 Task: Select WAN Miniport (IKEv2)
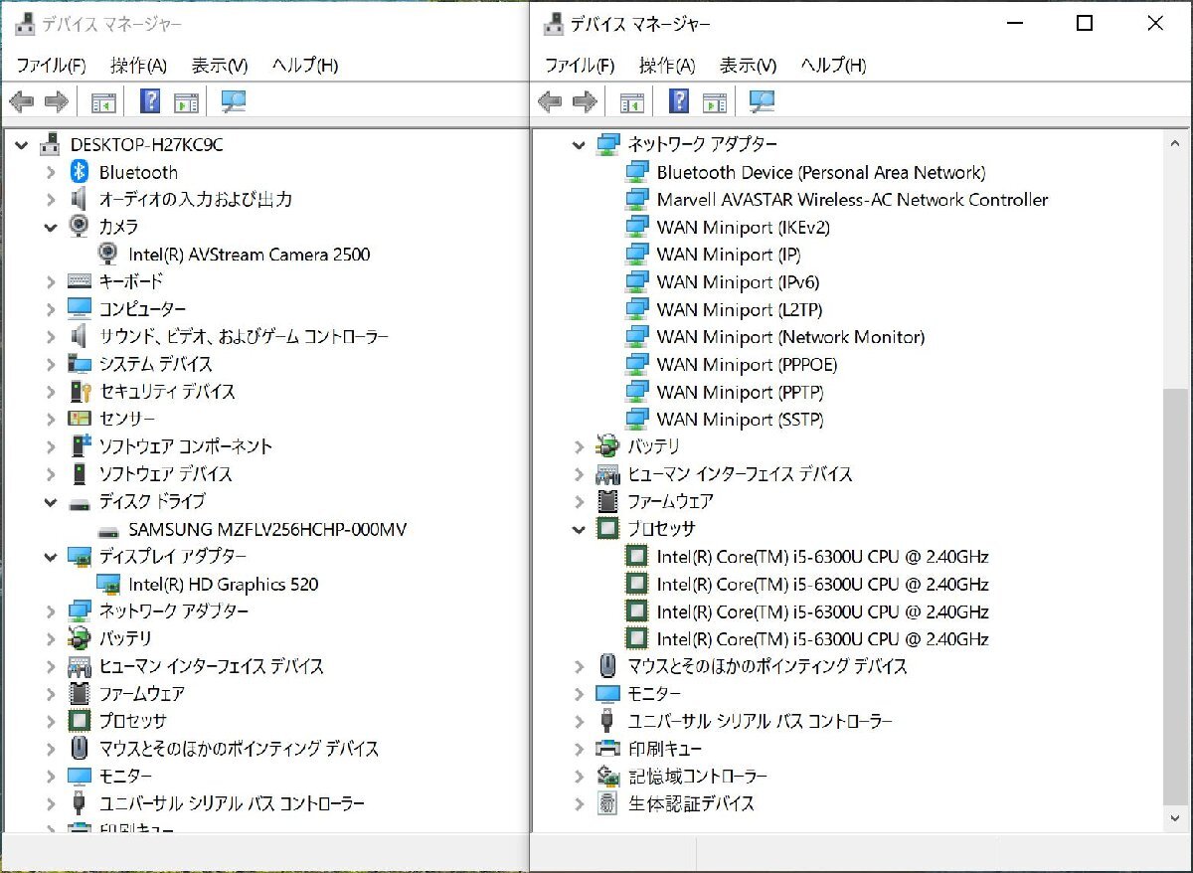coord(743,227)
